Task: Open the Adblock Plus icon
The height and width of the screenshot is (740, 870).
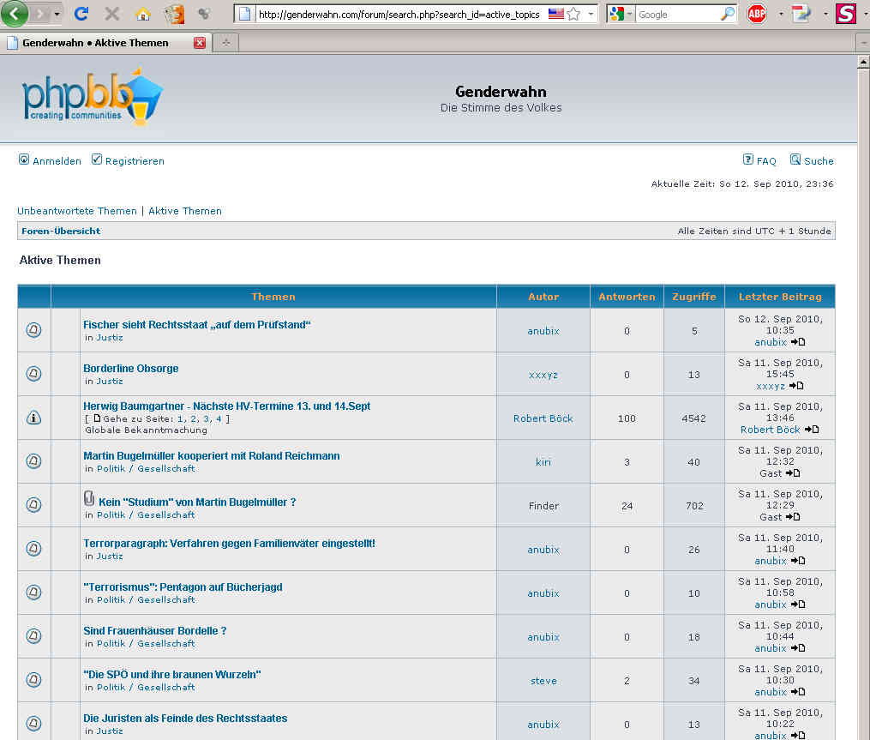Action: (x=756, y=14)
